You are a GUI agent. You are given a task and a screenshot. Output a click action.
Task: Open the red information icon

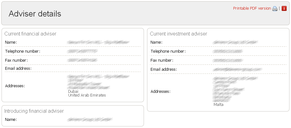(284, 8)
